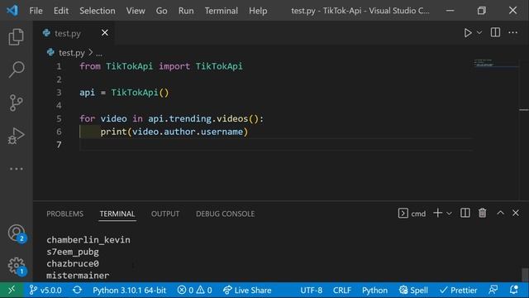Click 'chamberlin_kevin' in terminal output

click(x=88, y=240)
